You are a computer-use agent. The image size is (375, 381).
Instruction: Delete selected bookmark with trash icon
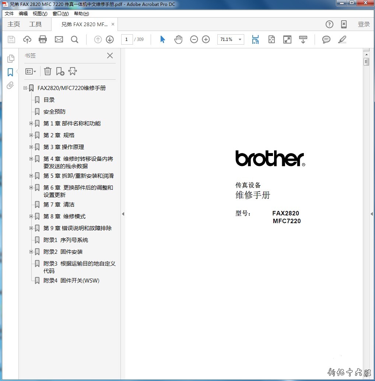point(48,71)
